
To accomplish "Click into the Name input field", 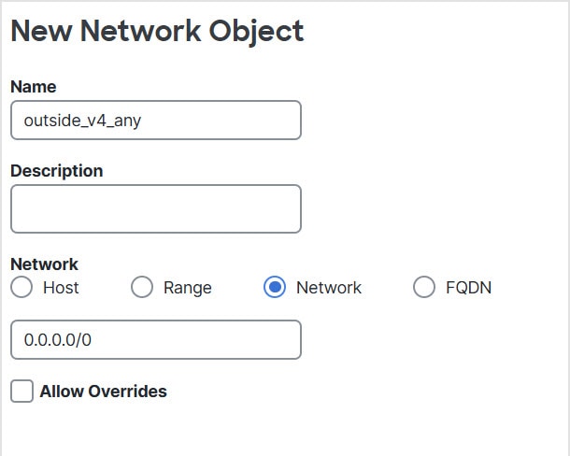I will 156,121.
